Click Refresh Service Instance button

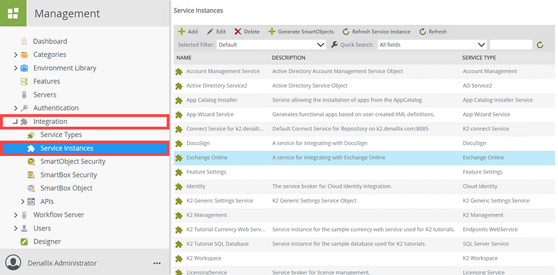pyautogui.click(x=376, y=31)
